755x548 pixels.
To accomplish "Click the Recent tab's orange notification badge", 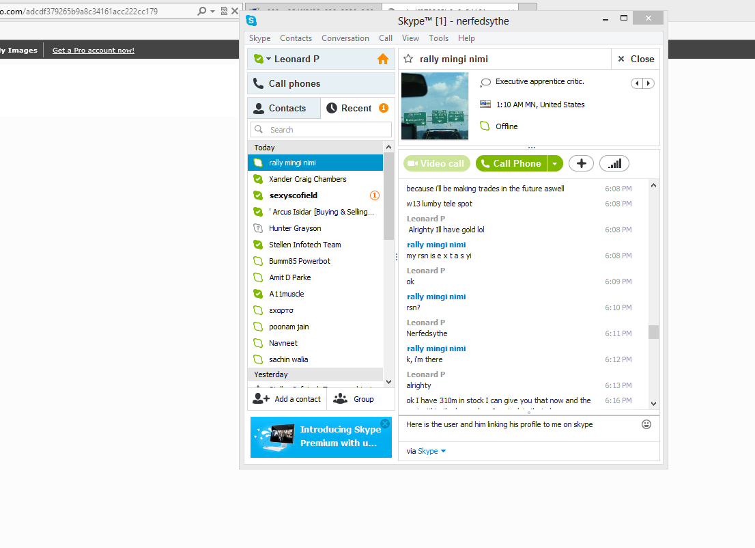I will point(384,108).
